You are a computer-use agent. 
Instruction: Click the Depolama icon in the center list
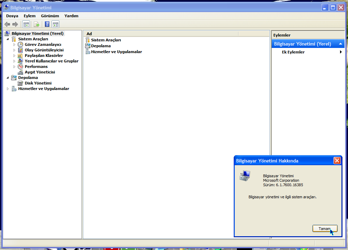click(x=88, y=46)
